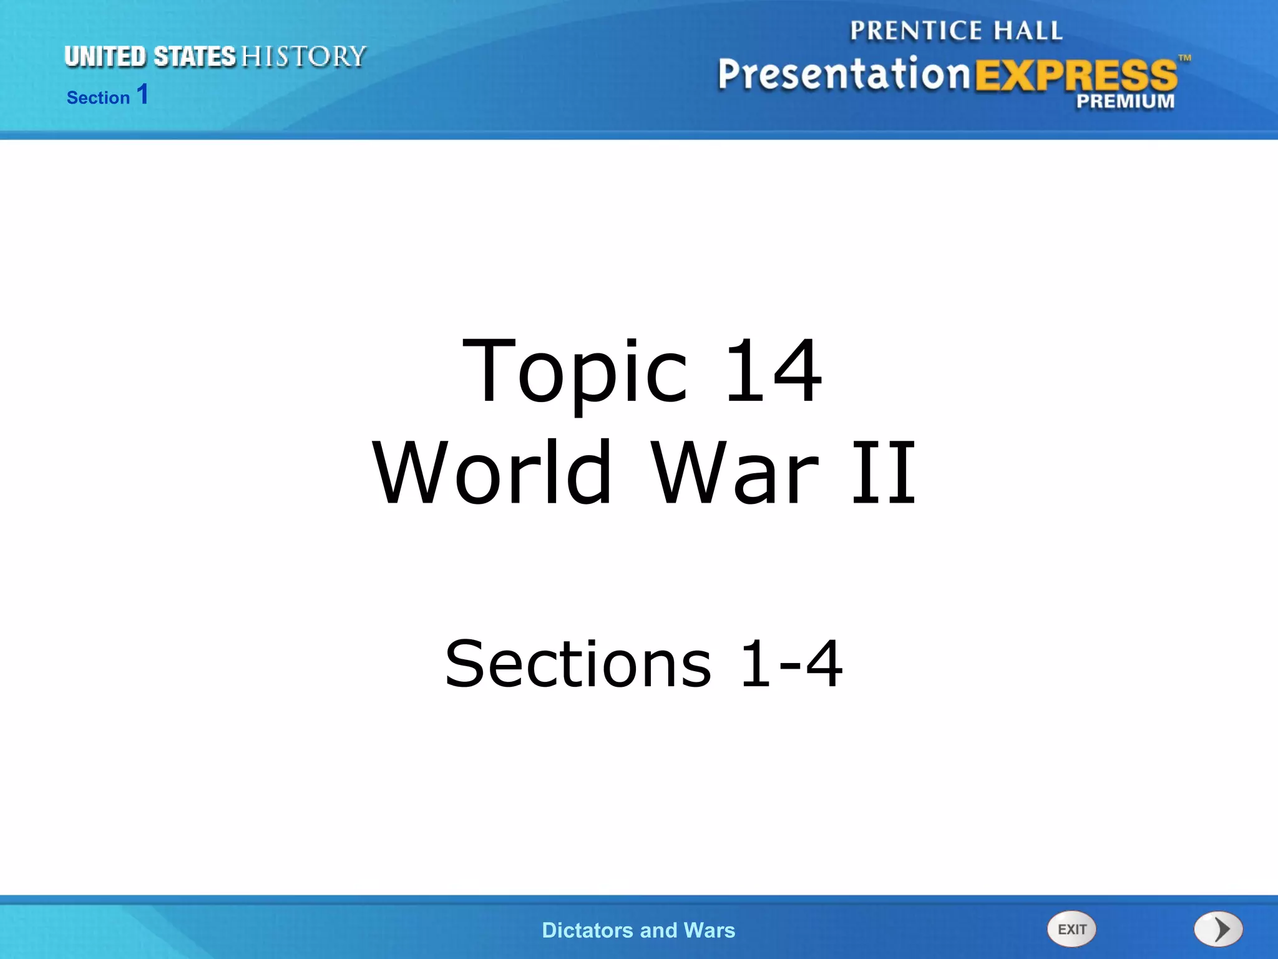Click the HISTORY word in logo
Screen dimensions: 1278x959
click(303, 57)
